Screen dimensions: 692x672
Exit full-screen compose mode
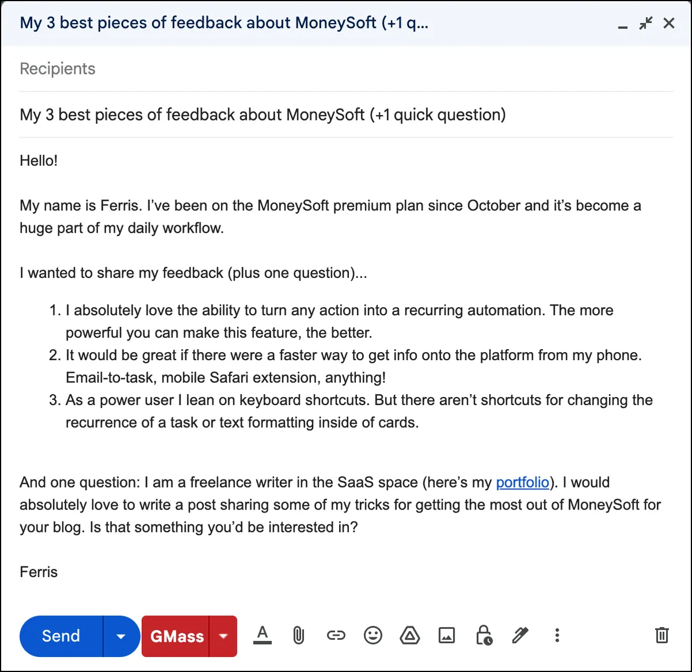pos(645,24)
